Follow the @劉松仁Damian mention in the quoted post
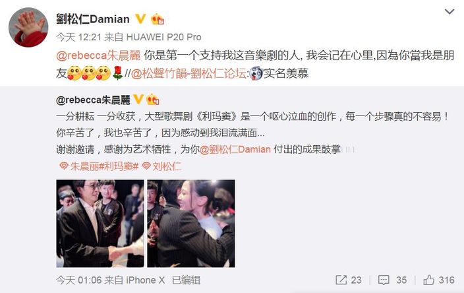 pos(235,149)
